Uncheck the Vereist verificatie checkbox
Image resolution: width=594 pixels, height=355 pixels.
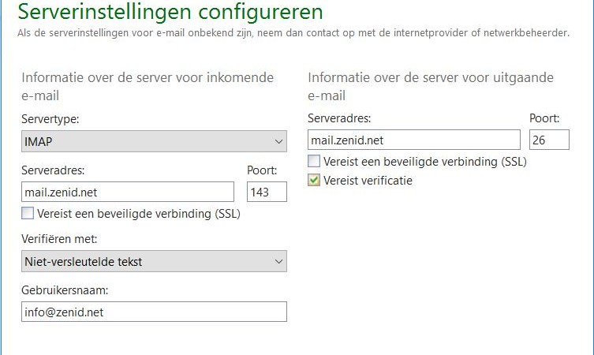pos(314,180)
